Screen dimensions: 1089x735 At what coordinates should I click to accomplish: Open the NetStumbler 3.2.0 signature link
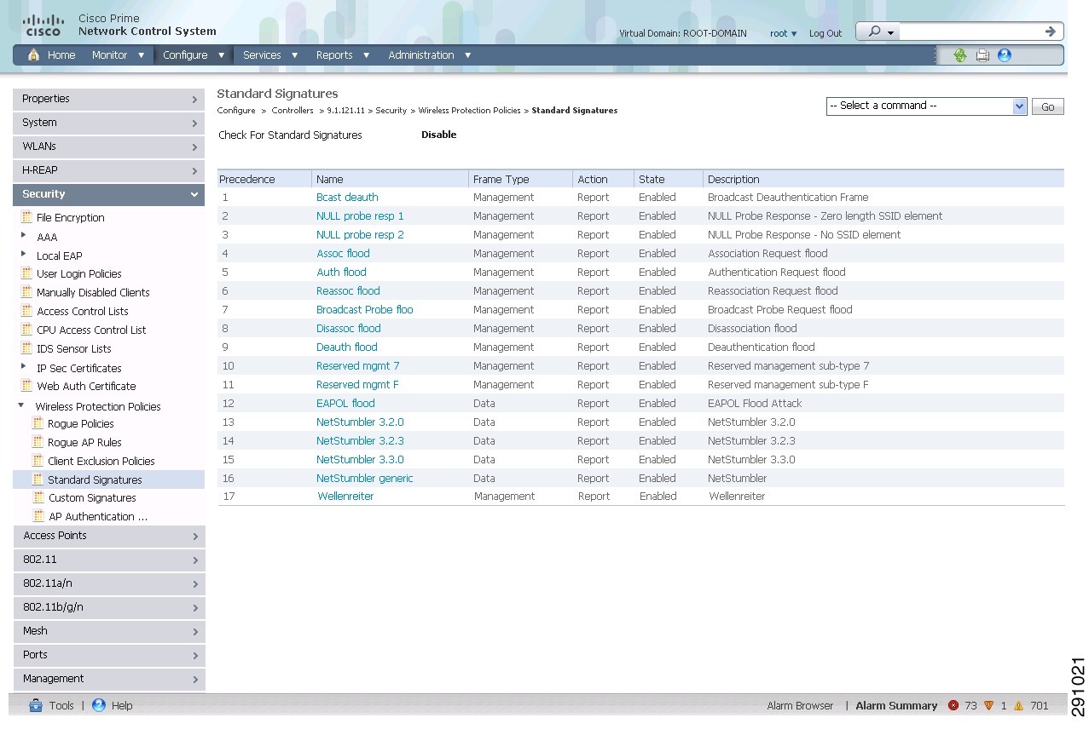(360, 422)
